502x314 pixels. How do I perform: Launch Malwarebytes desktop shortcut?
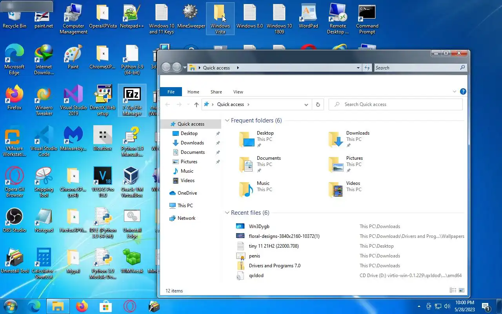point(73,139)
